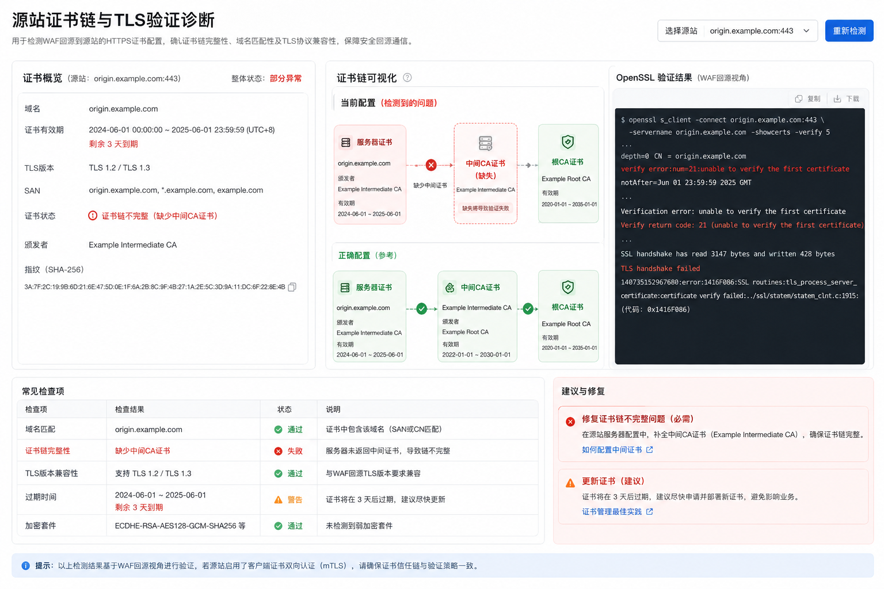Click the 检查项 column header

[36, 410]
